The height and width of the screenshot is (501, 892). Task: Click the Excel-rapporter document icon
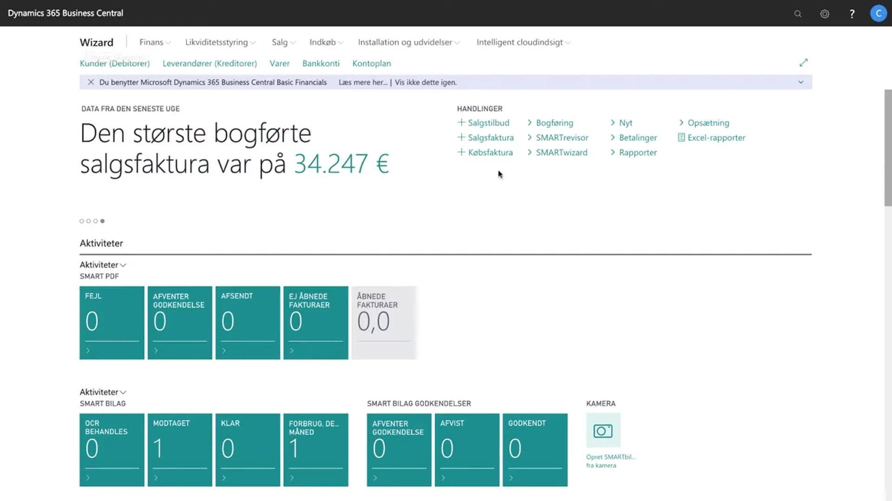[x=681, y=137]
